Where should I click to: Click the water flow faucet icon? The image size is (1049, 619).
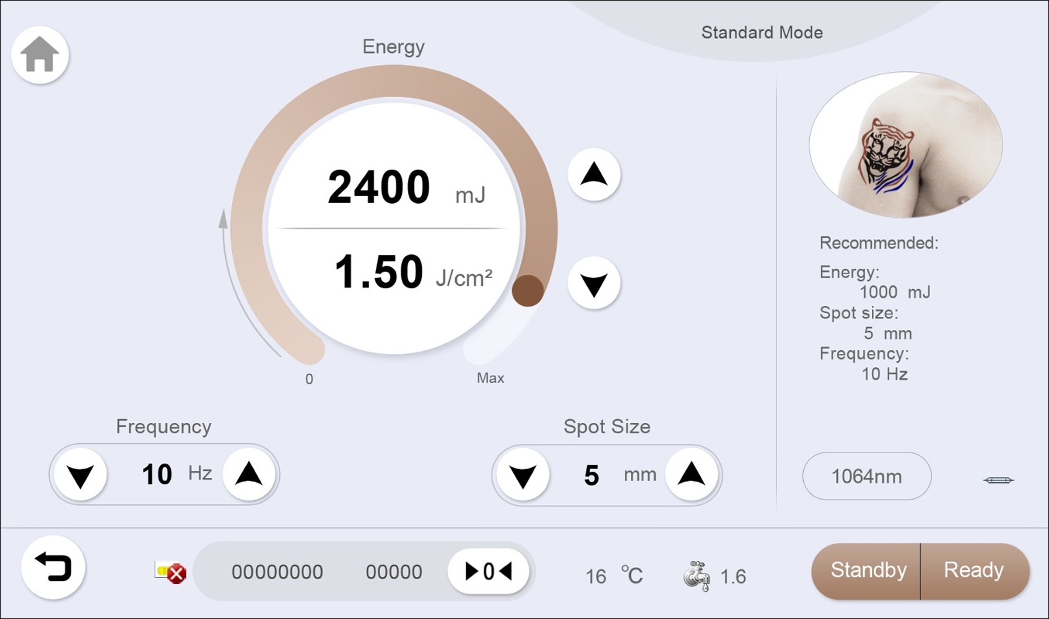tap(696, 576)
